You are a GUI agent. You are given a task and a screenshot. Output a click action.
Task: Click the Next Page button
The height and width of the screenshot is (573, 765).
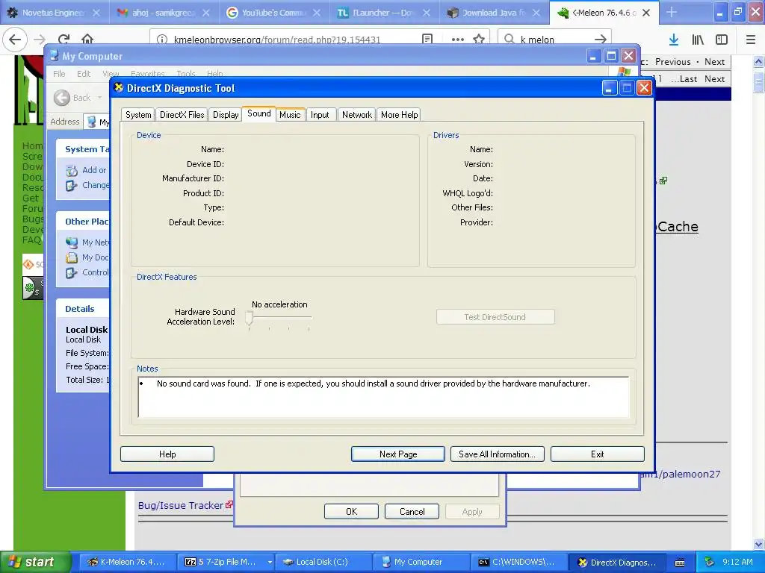[398, 454]
